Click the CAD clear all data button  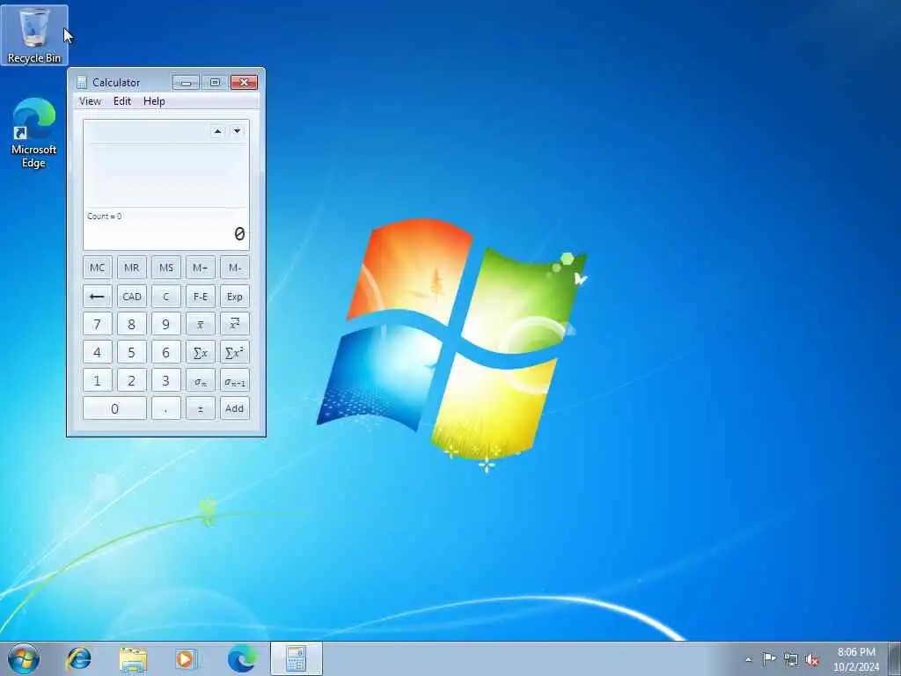[x=132, y=296]
